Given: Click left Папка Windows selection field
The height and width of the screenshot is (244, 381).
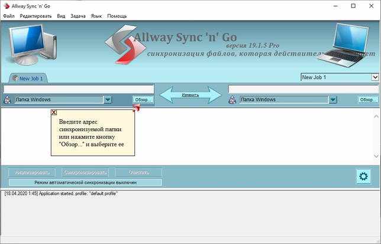Looking at the screenshot, I should pyautogui.click(x=59, y=99).
